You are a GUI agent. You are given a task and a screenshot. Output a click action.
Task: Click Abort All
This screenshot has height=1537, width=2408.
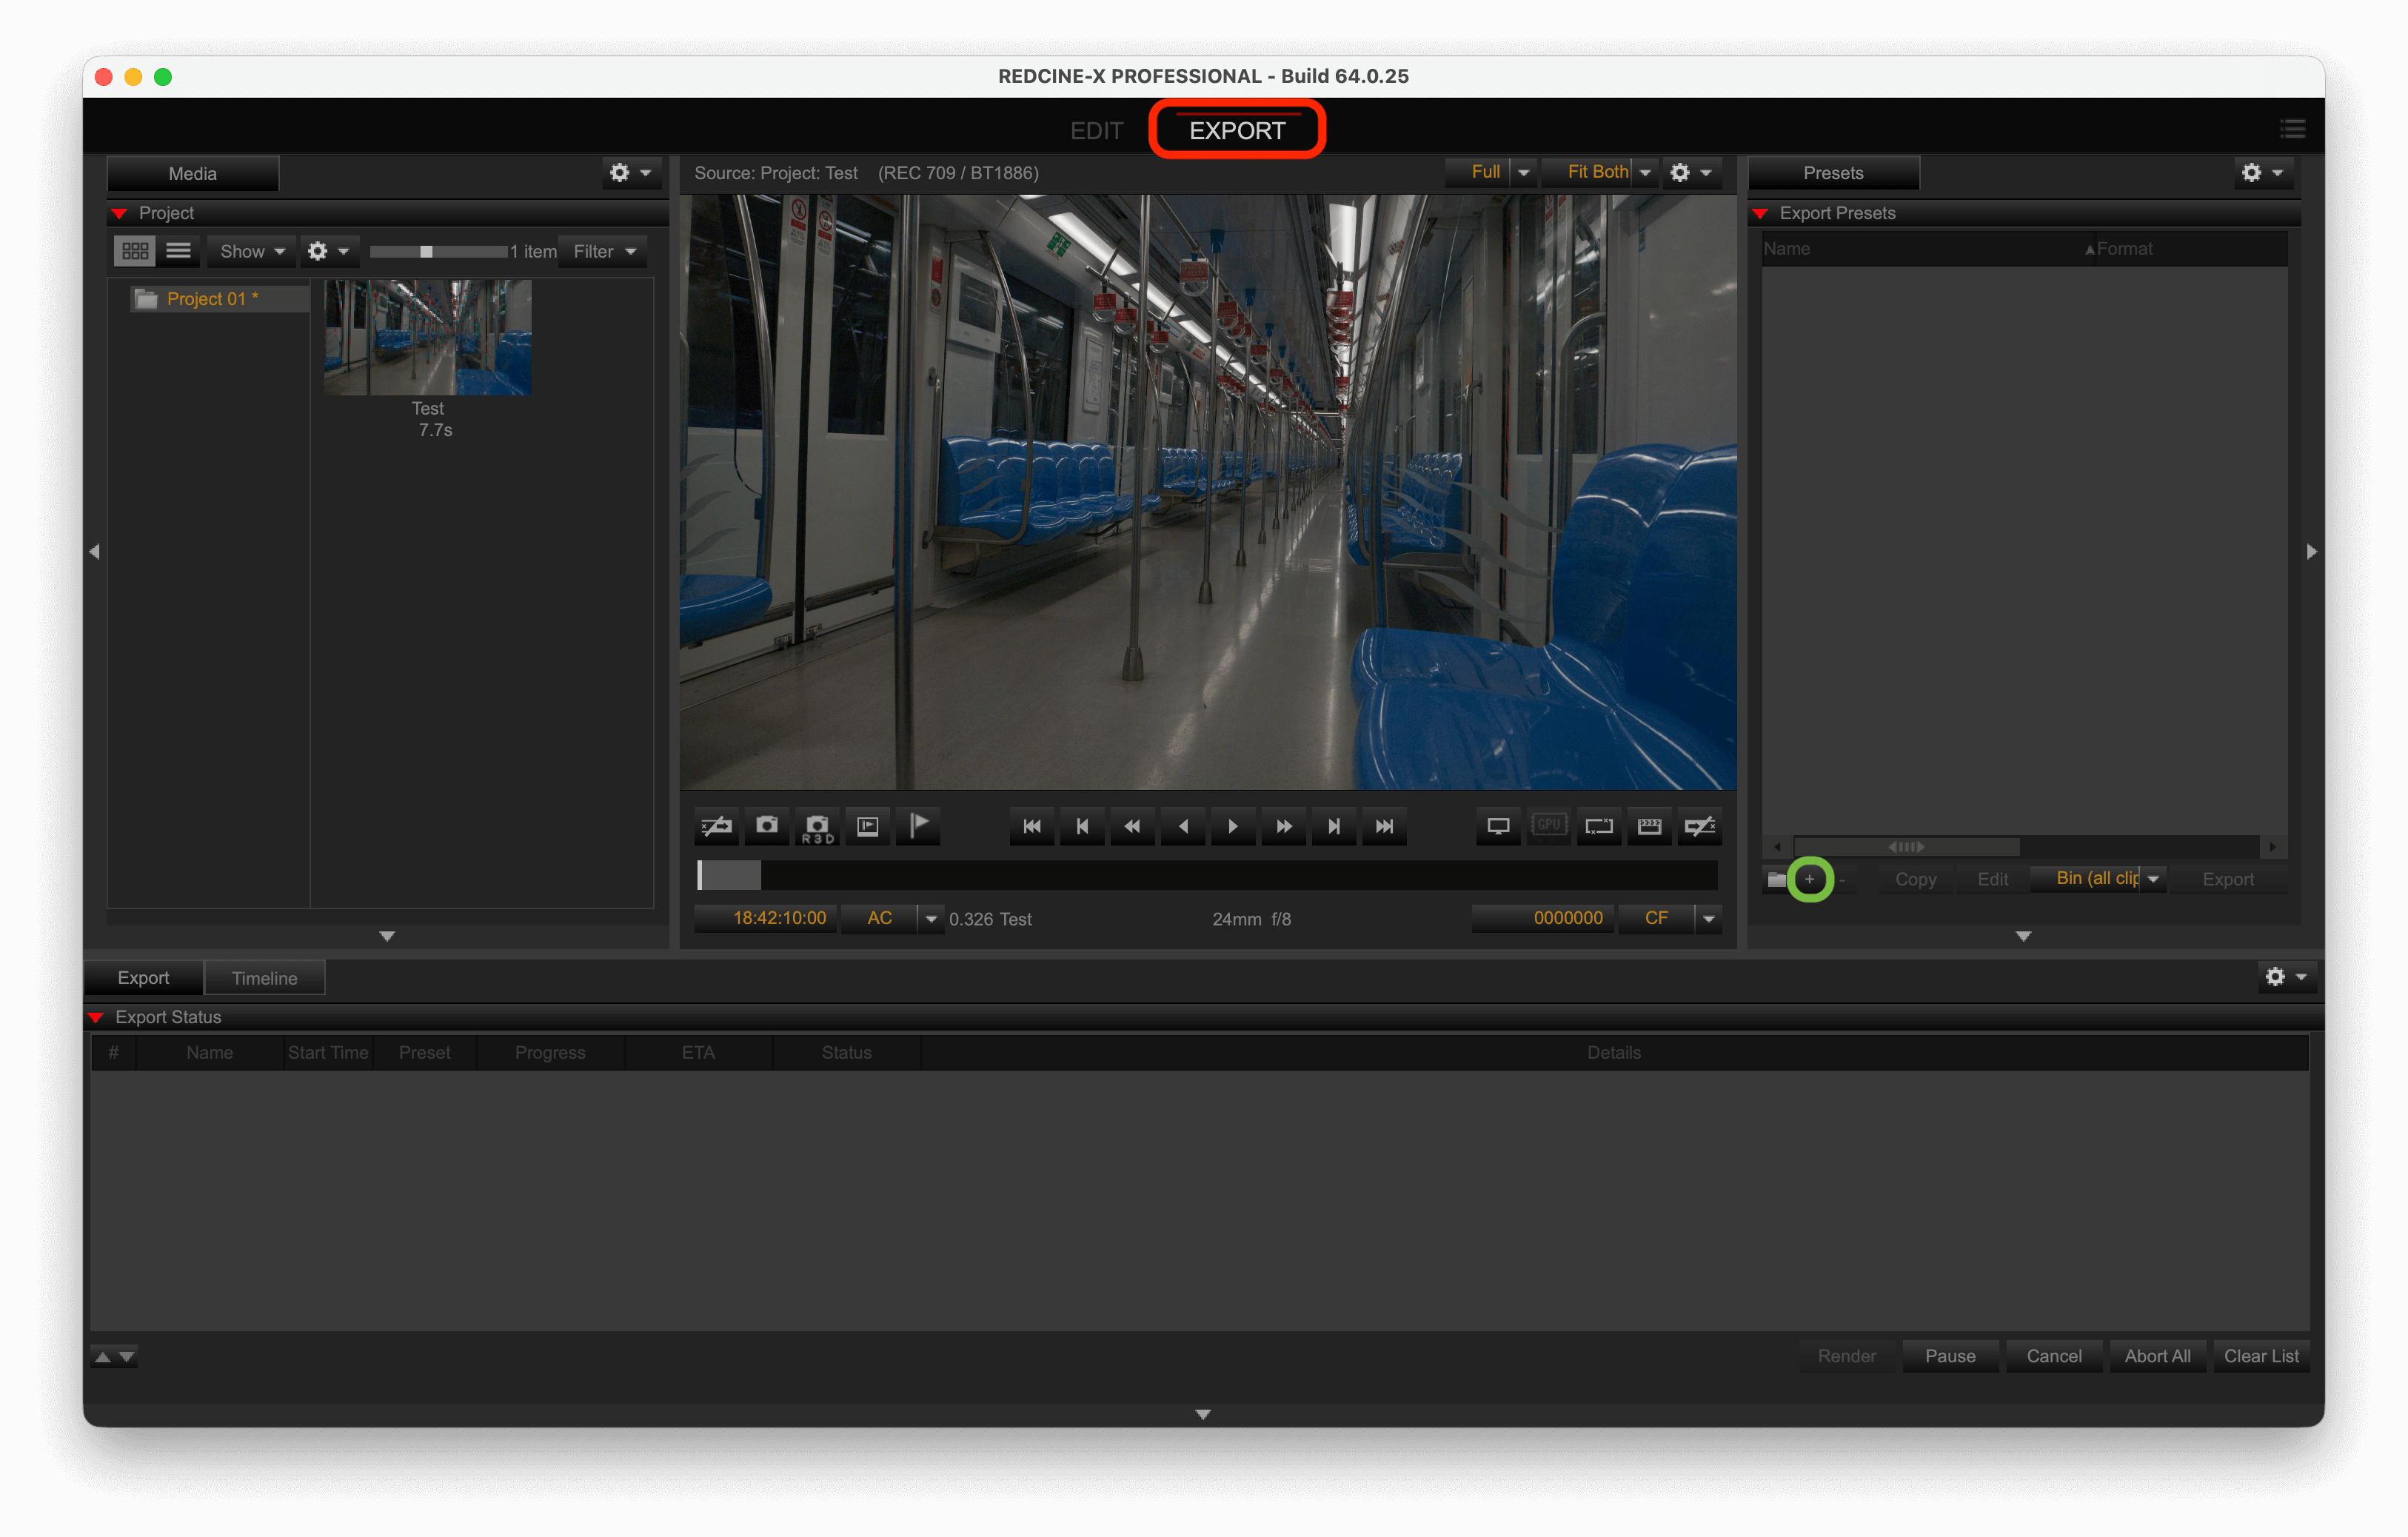[2157, 1356]
